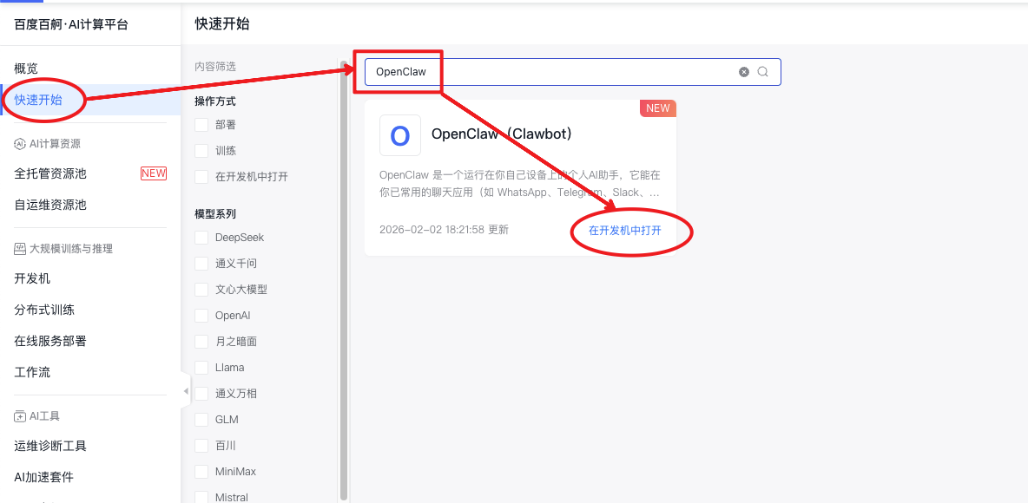Open 在线服务部署 from sidebar

pyautogui.click(x=50, y=341)
